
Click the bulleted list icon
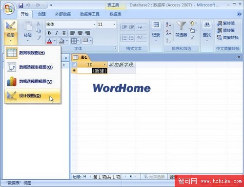pos(131,38)
